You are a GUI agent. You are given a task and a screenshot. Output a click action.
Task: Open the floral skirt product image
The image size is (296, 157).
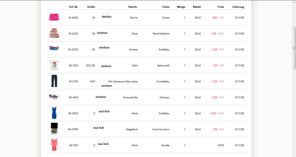click(54, 33)
